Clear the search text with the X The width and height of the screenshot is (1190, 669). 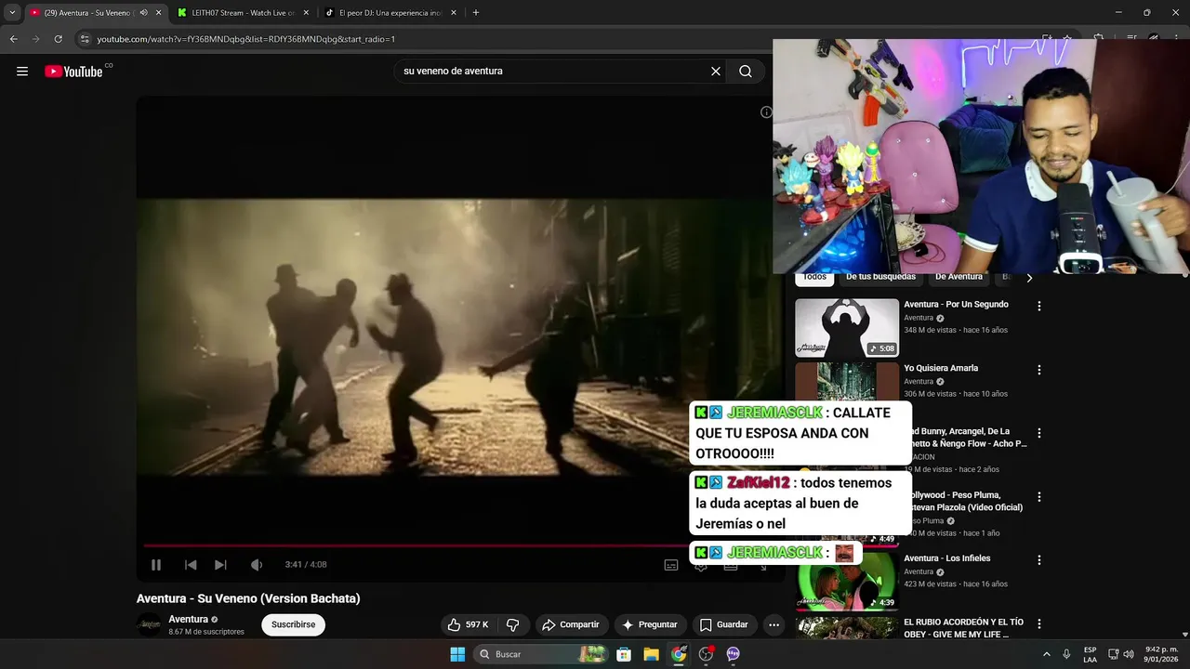(x=716, y=72)
